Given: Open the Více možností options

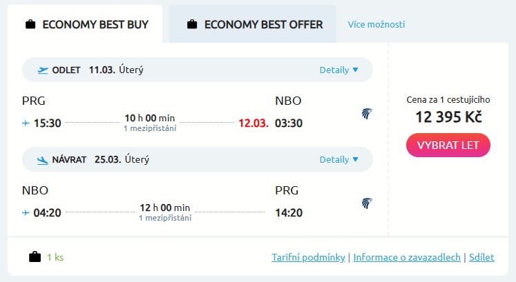Looking at the screenshot, I should (x=376, y=25).
